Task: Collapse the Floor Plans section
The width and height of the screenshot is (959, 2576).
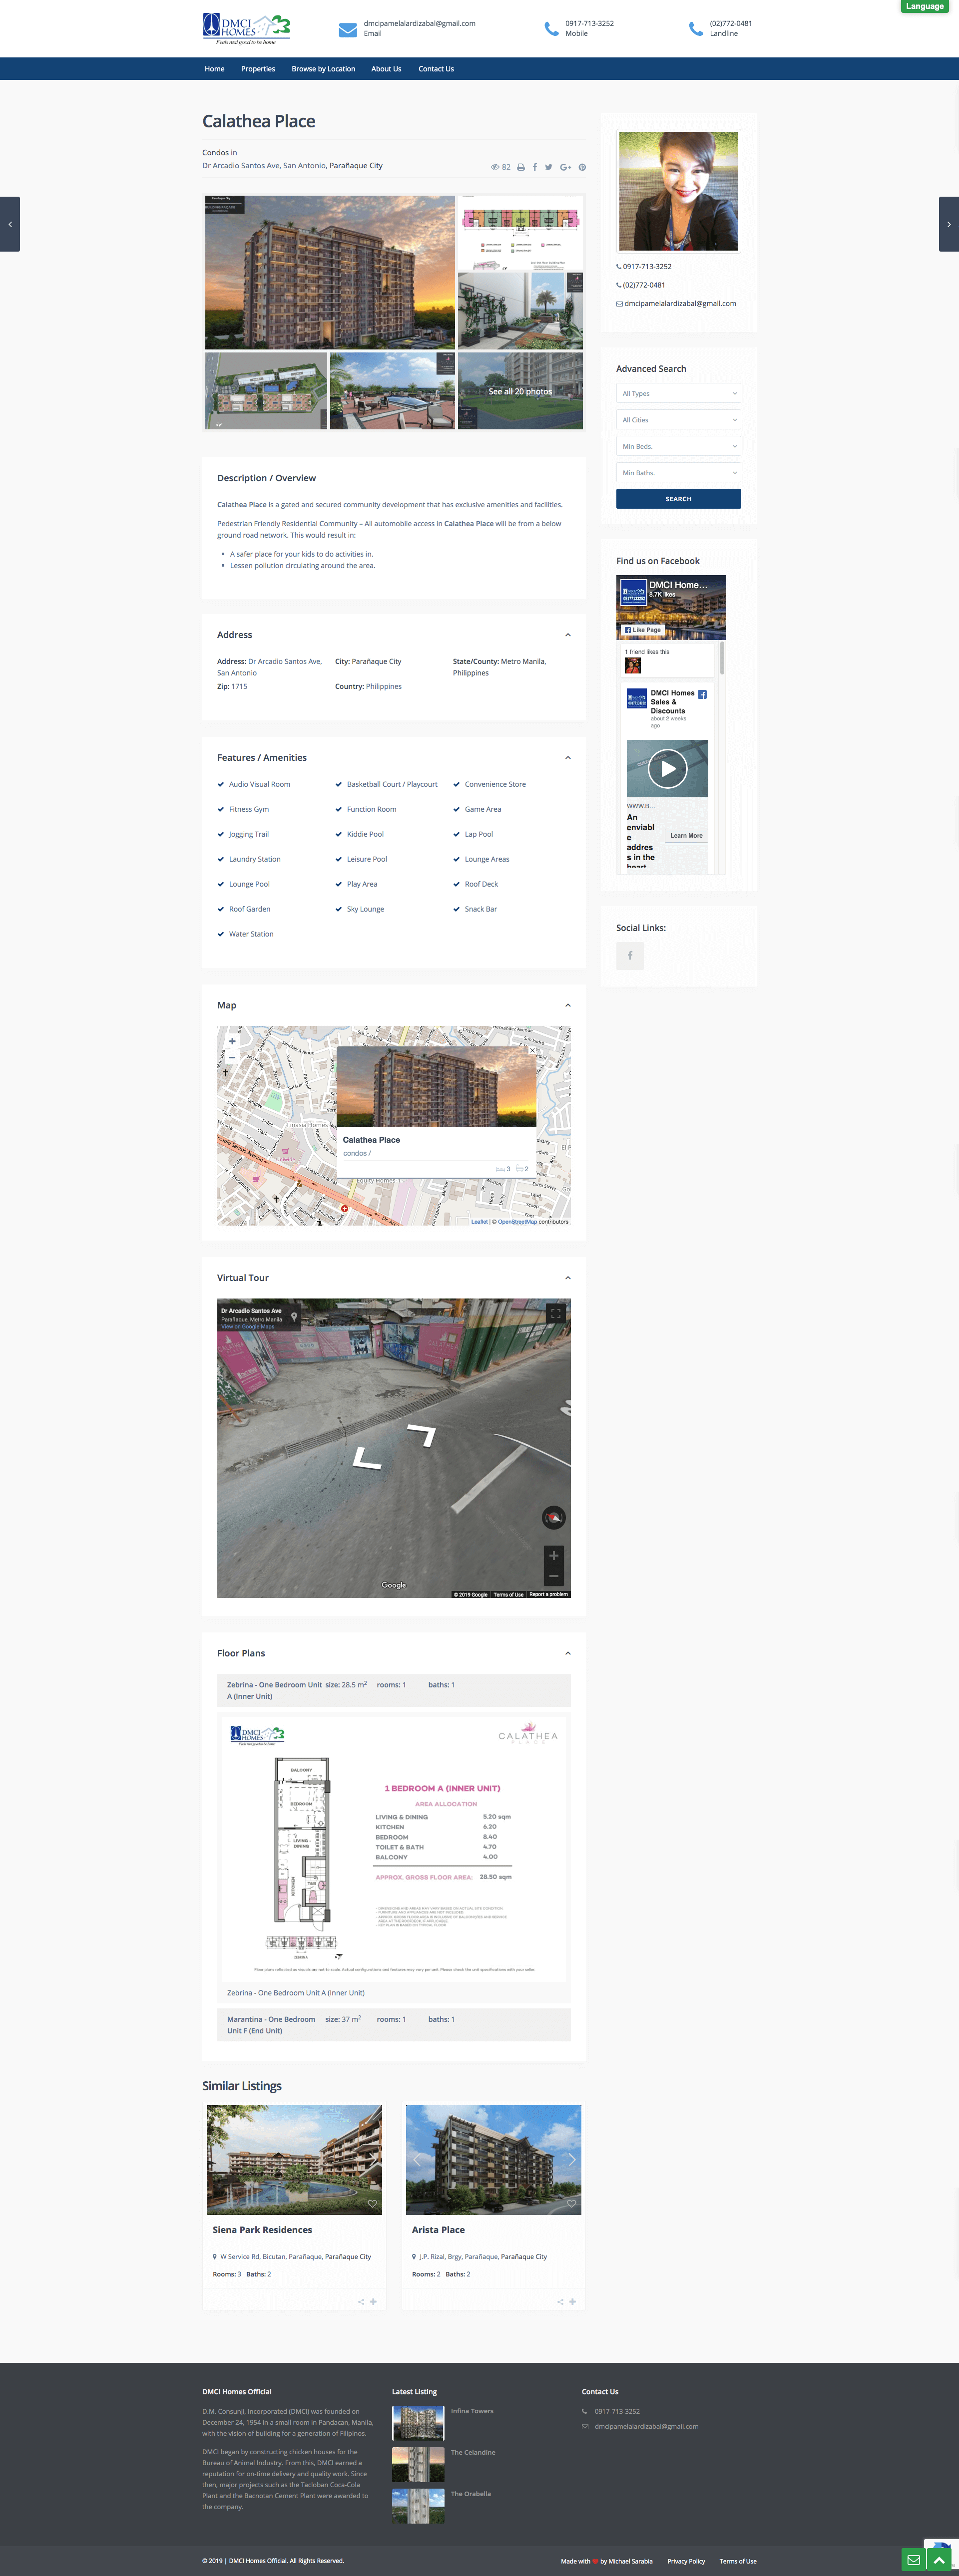Action: click(568, 1653)
